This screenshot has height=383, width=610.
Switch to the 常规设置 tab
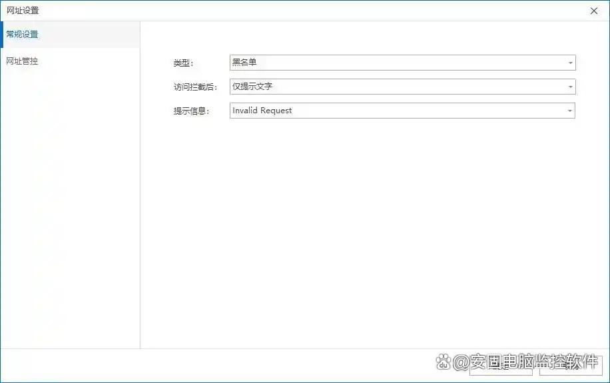click(x=70, y=35)
